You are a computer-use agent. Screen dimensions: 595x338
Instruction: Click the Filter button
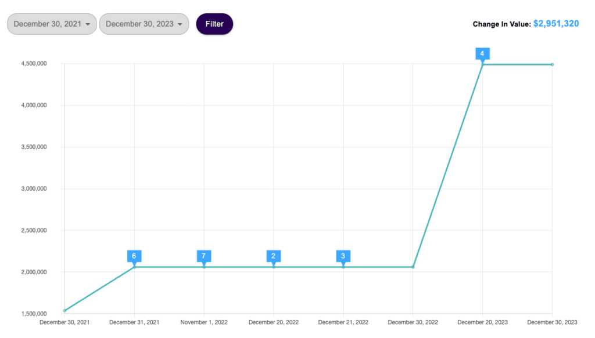(214, 24)
